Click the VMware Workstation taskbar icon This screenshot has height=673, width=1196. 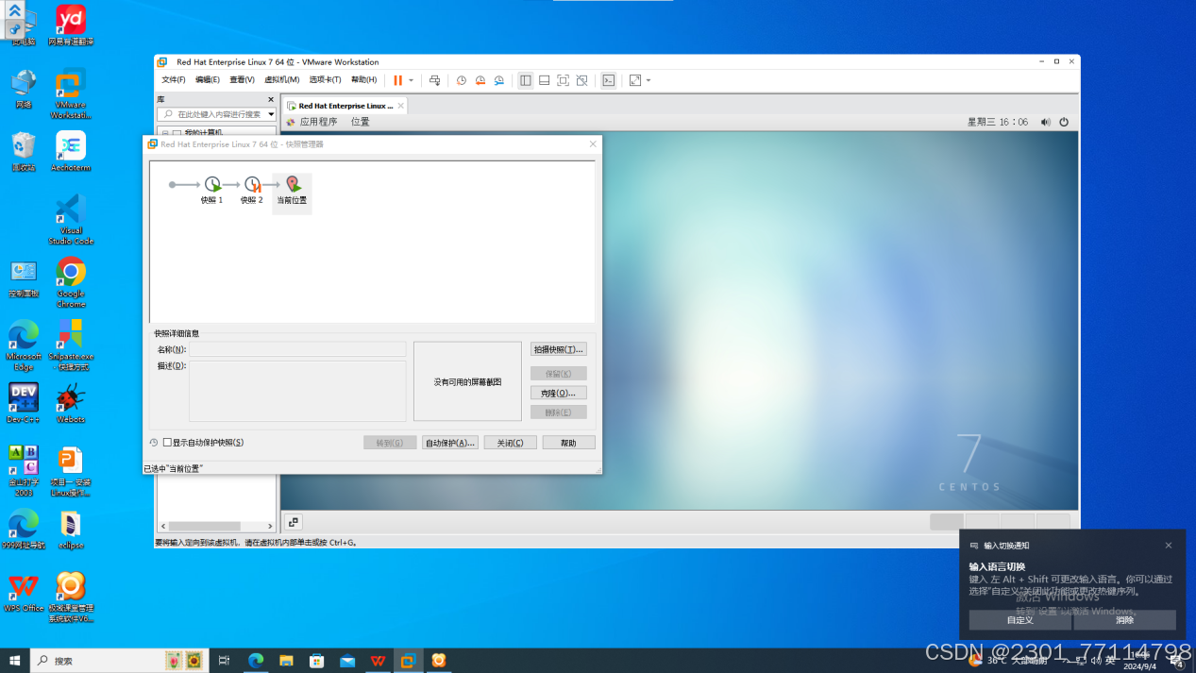(408, 661)
